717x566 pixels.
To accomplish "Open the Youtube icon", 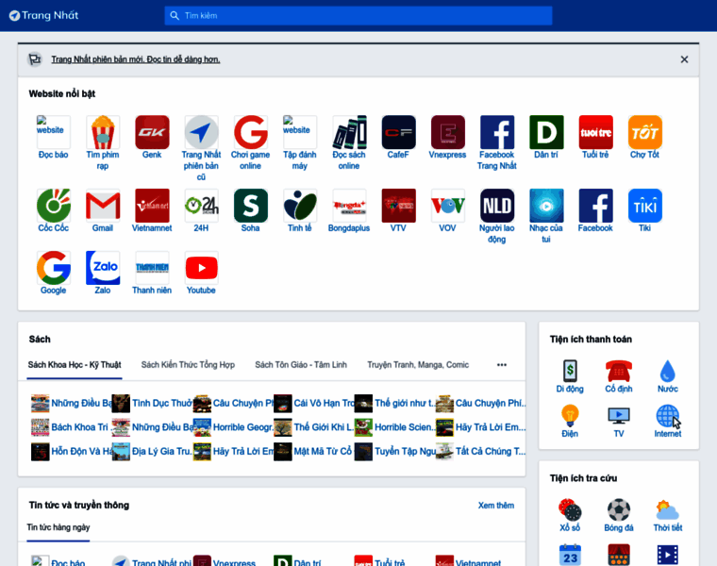I will click(x=201, y=268).
